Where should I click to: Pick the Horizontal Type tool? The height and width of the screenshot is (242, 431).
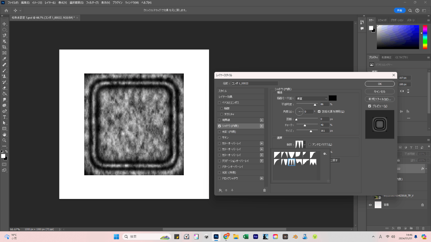(x=4, y=117)
